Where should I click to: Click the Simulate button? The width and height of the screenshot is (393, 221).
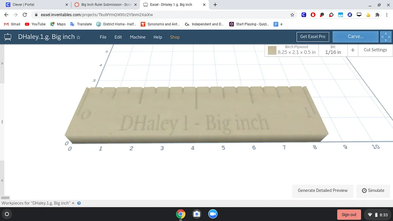(373, 191)
